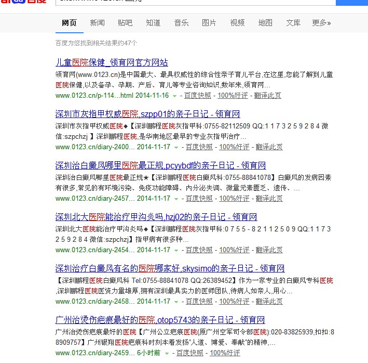
Task: Click the search input field
Action: click(196, 3)
